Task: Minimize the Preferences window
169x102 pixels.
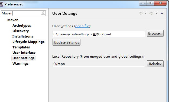Action: click(143, 3)
